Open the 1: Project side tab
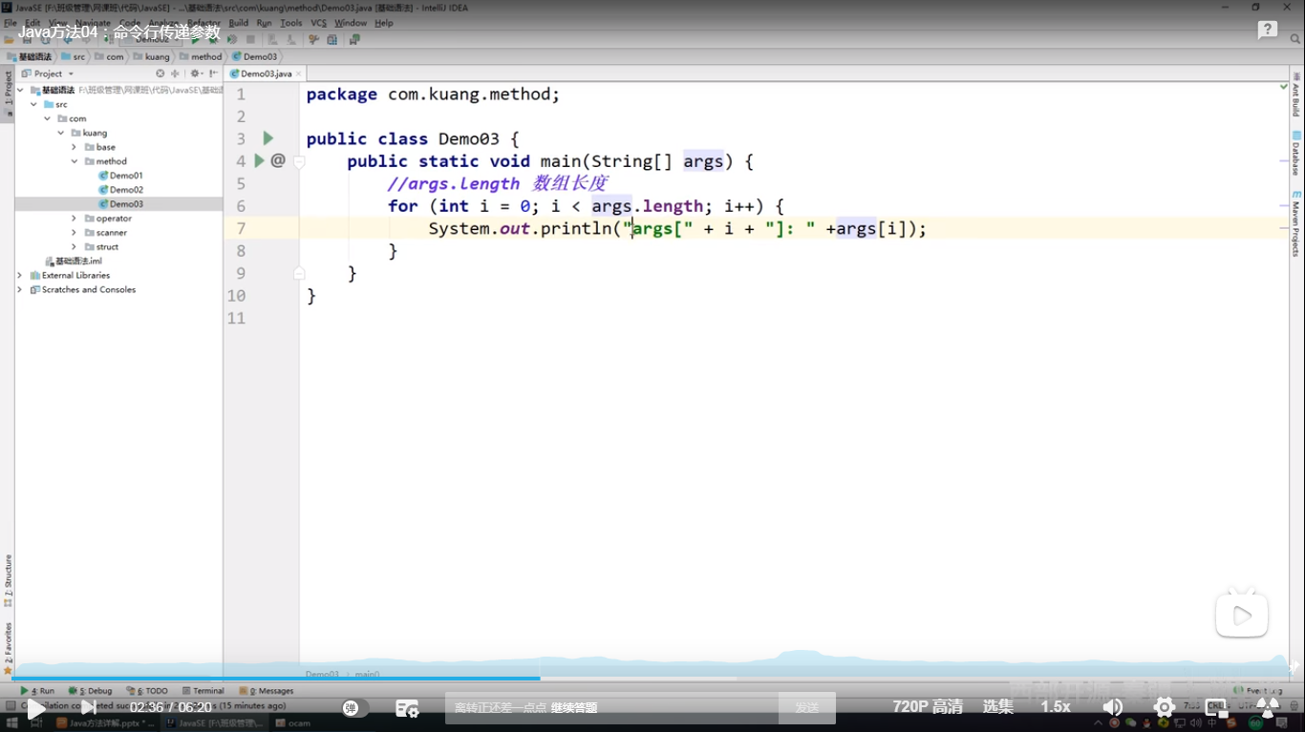The width and height of the screenshot is (1305, 732). coord(8,93)
